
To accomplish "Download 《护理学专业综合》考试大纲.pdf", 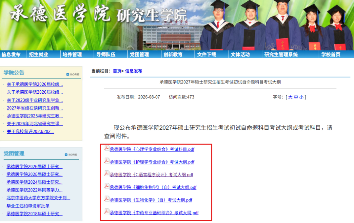I will [x=152, y=162].
